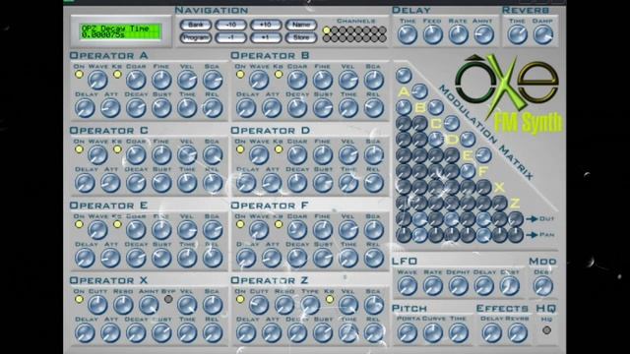Viewport: 630px width, 354px height.
Task: Select the first lit MIDI channel LED
Action: click(x=327, y=30)
